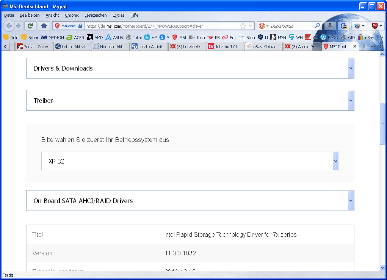Open the Hilfe menu
The height and width of the screenshot is (280, 387).
tap(134, 15)
